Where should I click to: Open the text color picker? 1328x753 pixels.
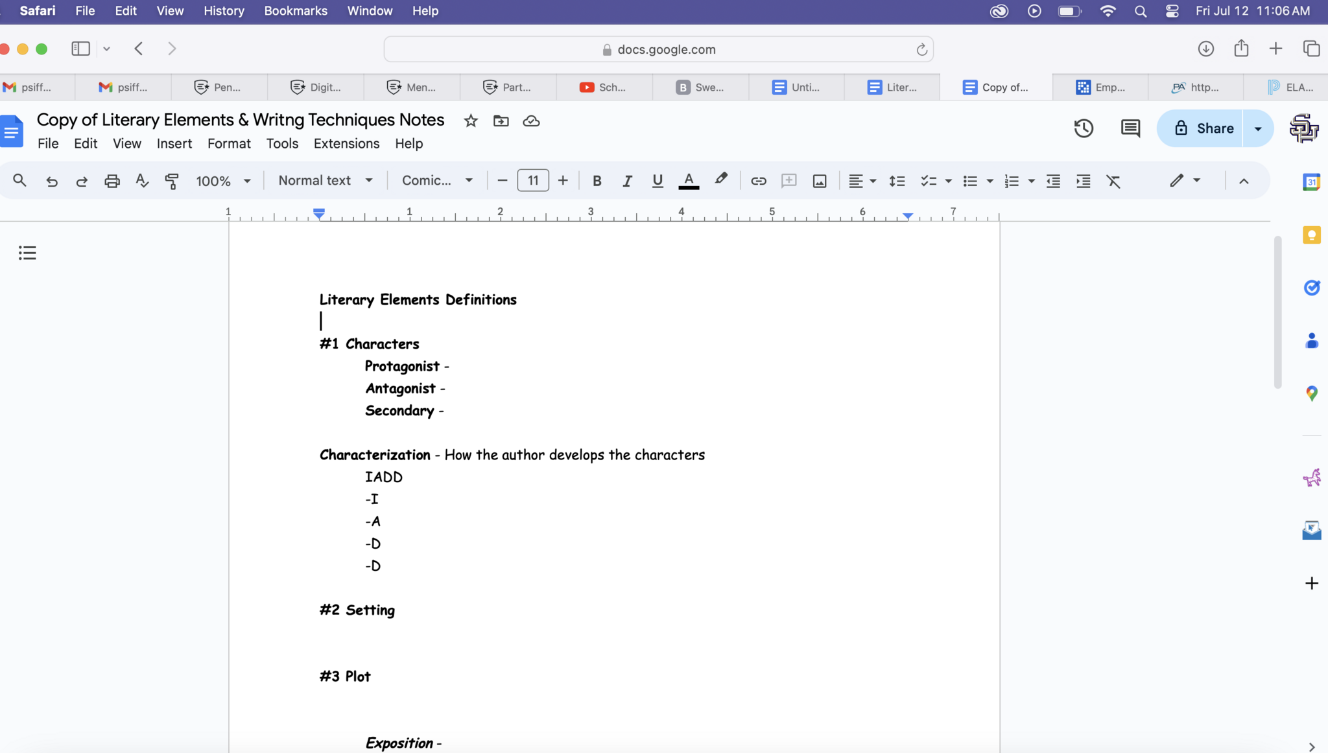pyautogui.click(x=689, y=181)
